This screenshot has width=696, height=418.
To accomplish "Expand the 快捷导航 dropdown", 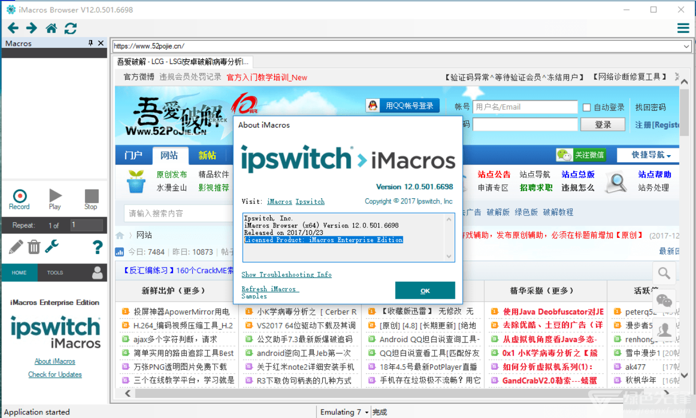I will click(651, 155).
